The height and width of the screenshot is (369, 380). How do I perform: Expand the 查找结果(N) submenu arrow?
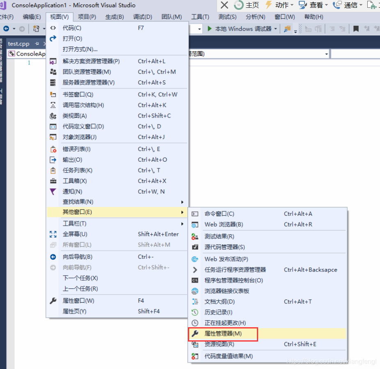click(182, 202)
